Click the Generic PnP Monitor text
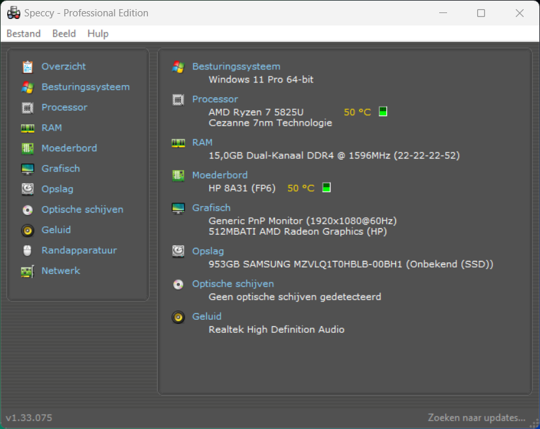Viewport: 540px width, 429px height. (302, 221)
